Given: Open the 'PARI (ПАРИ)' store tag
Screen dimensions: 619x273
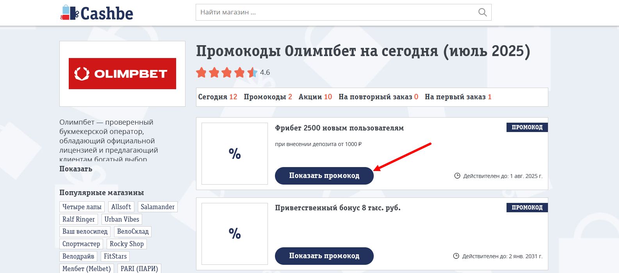Looking at the screenshot, I should pos(139,268).
